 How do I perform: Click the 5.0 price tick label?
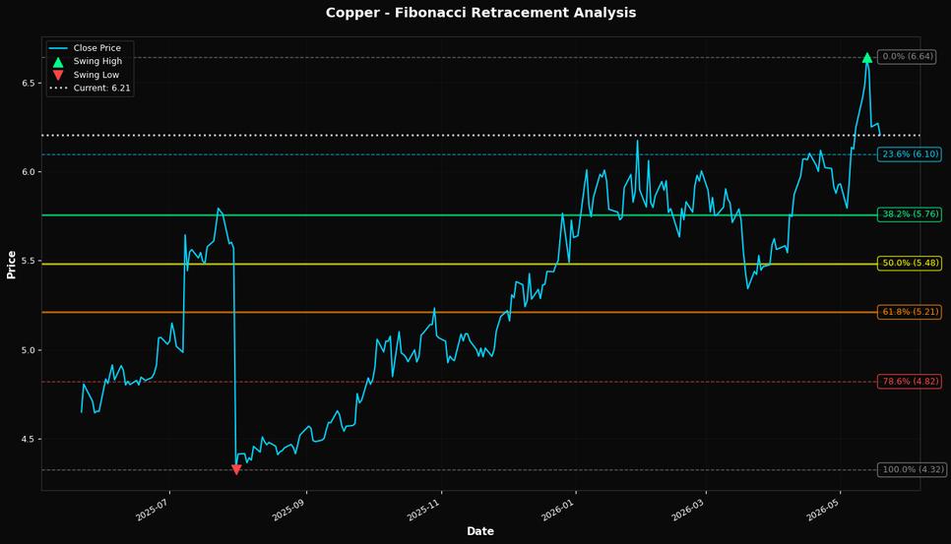coord(29,350)
